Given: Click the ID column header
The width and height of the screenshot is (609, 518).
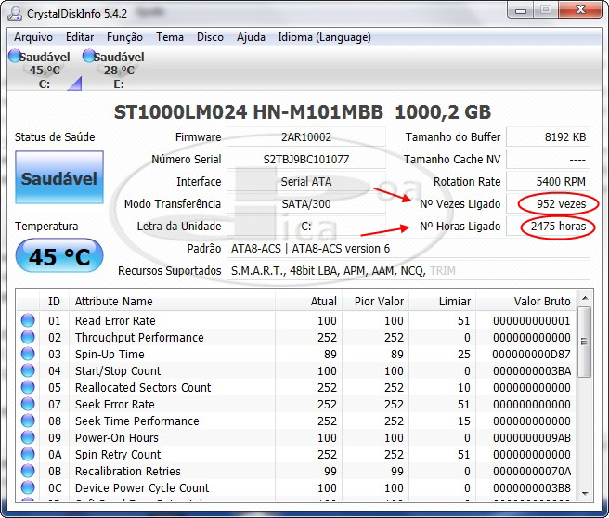Looking at the screenshot, I should [x=55, y=302].
